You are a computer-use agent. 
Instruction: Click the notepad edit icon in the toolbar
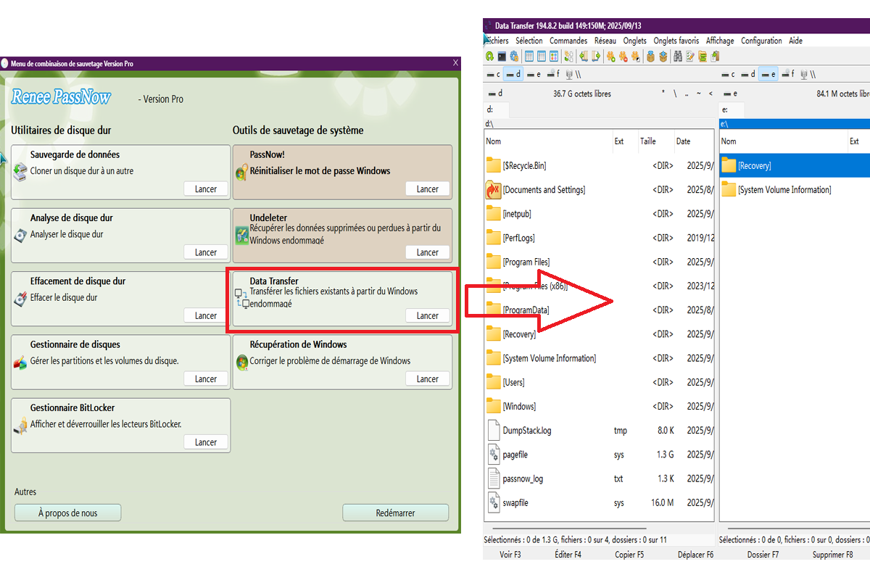click(690, 57)
